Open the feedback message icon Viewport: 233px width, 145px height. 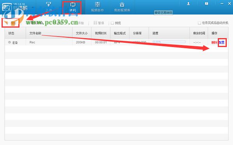tap(207, 4)
